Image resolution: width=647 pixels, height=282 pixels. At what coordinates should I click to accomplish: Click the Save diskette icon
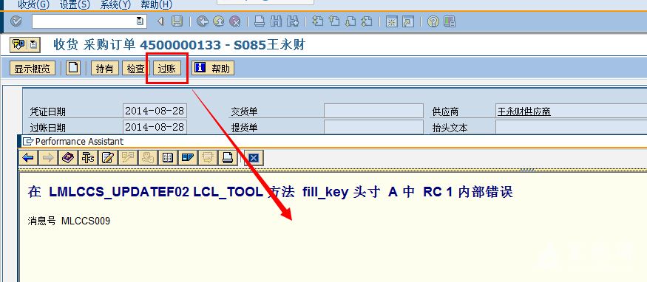click(x=177, y=21)
